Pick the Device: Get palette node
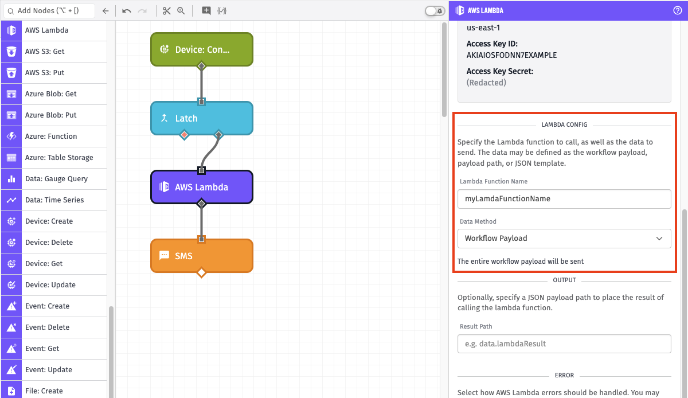Viewport: 688px width, 398px height. coord(54,263)
